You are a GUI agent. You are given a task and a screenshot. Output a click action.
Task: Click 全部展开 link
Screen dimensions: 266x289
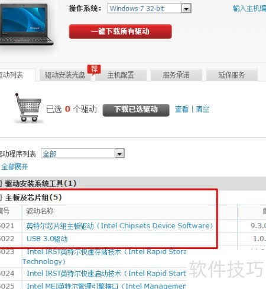[x=15, y=167]
